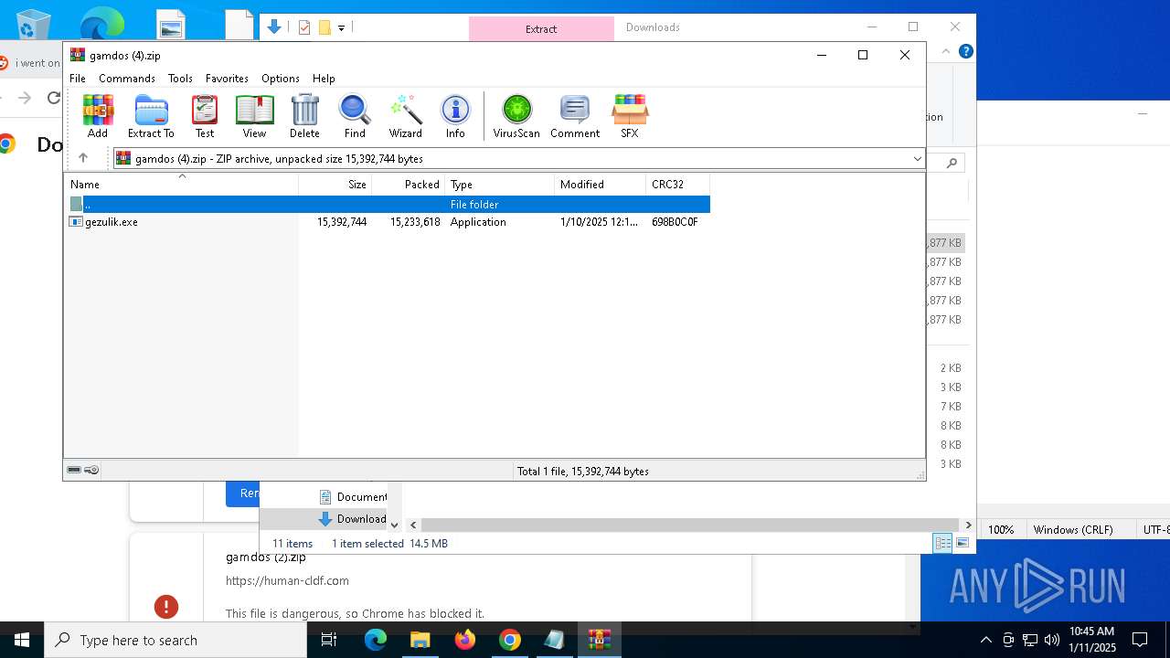Click the Explorer horizontal scrollbar

pos(690,525)
